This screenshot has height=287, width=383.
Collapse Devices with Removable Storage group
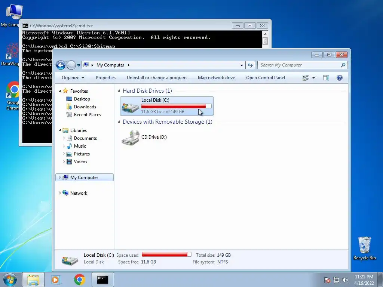point(119,121)
